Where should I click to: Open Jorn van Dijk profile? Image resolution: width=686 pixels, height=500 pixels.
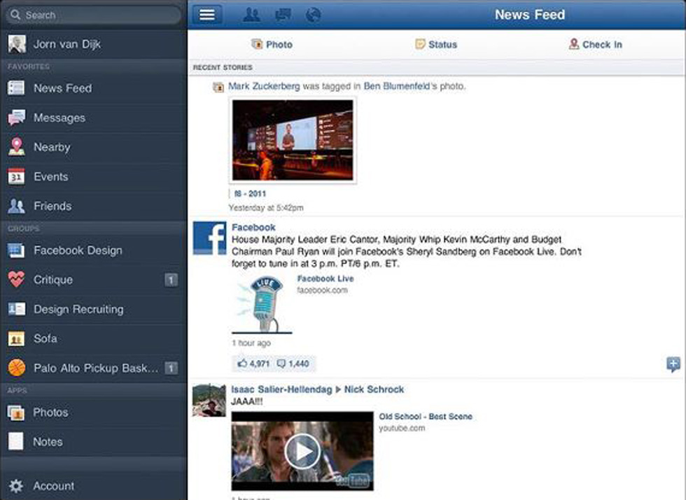tap(67, 44)
